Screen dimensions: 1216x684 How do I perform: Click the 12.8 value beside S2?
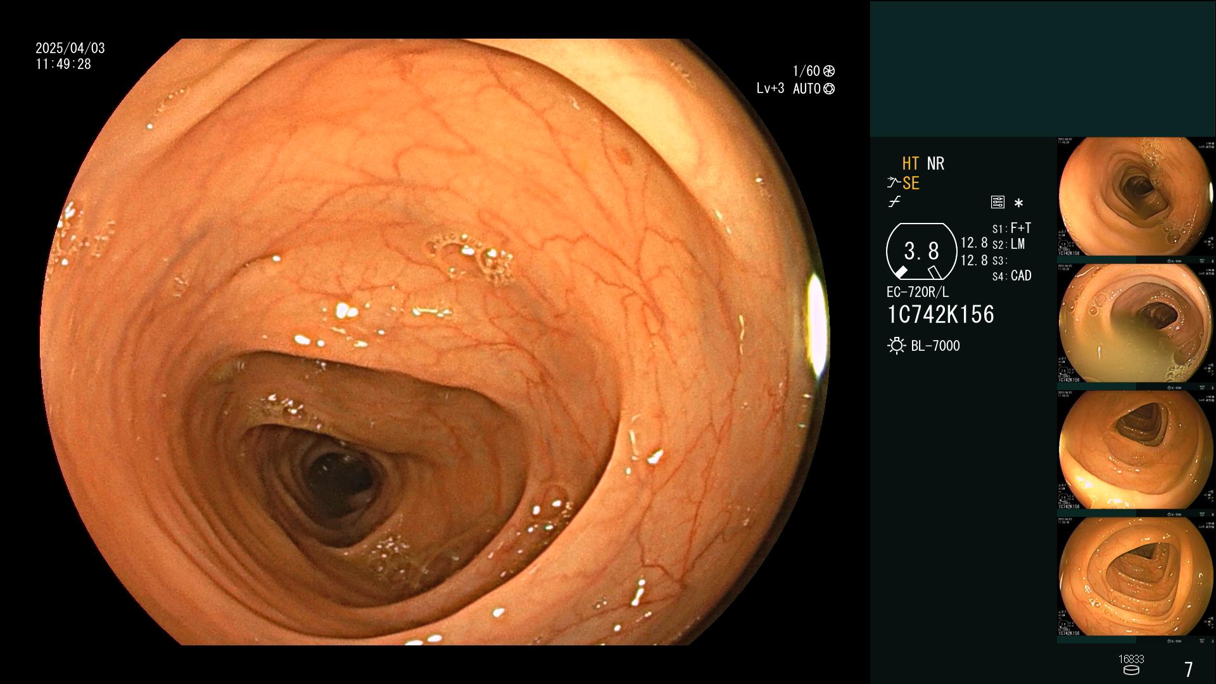tap(974, 243)
